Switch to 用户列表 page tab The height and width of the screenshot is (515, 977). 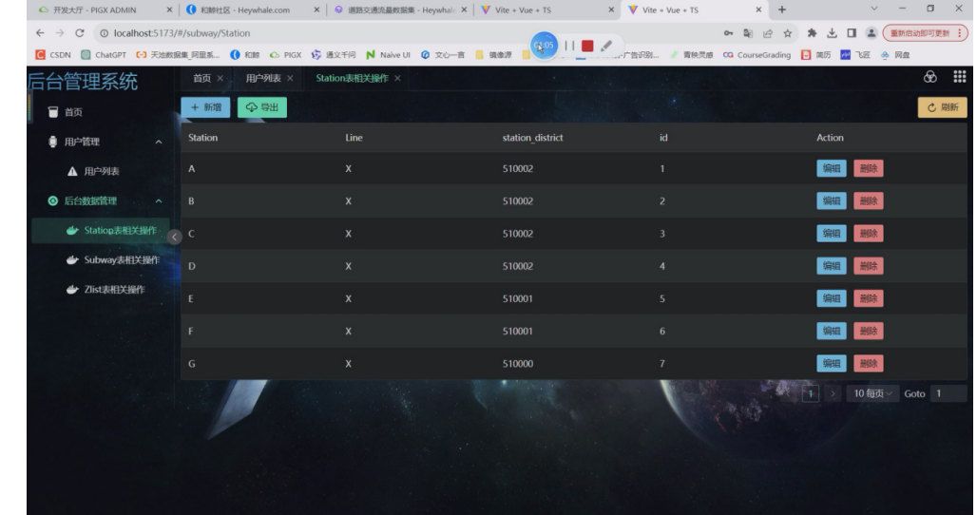coord(263,78)
